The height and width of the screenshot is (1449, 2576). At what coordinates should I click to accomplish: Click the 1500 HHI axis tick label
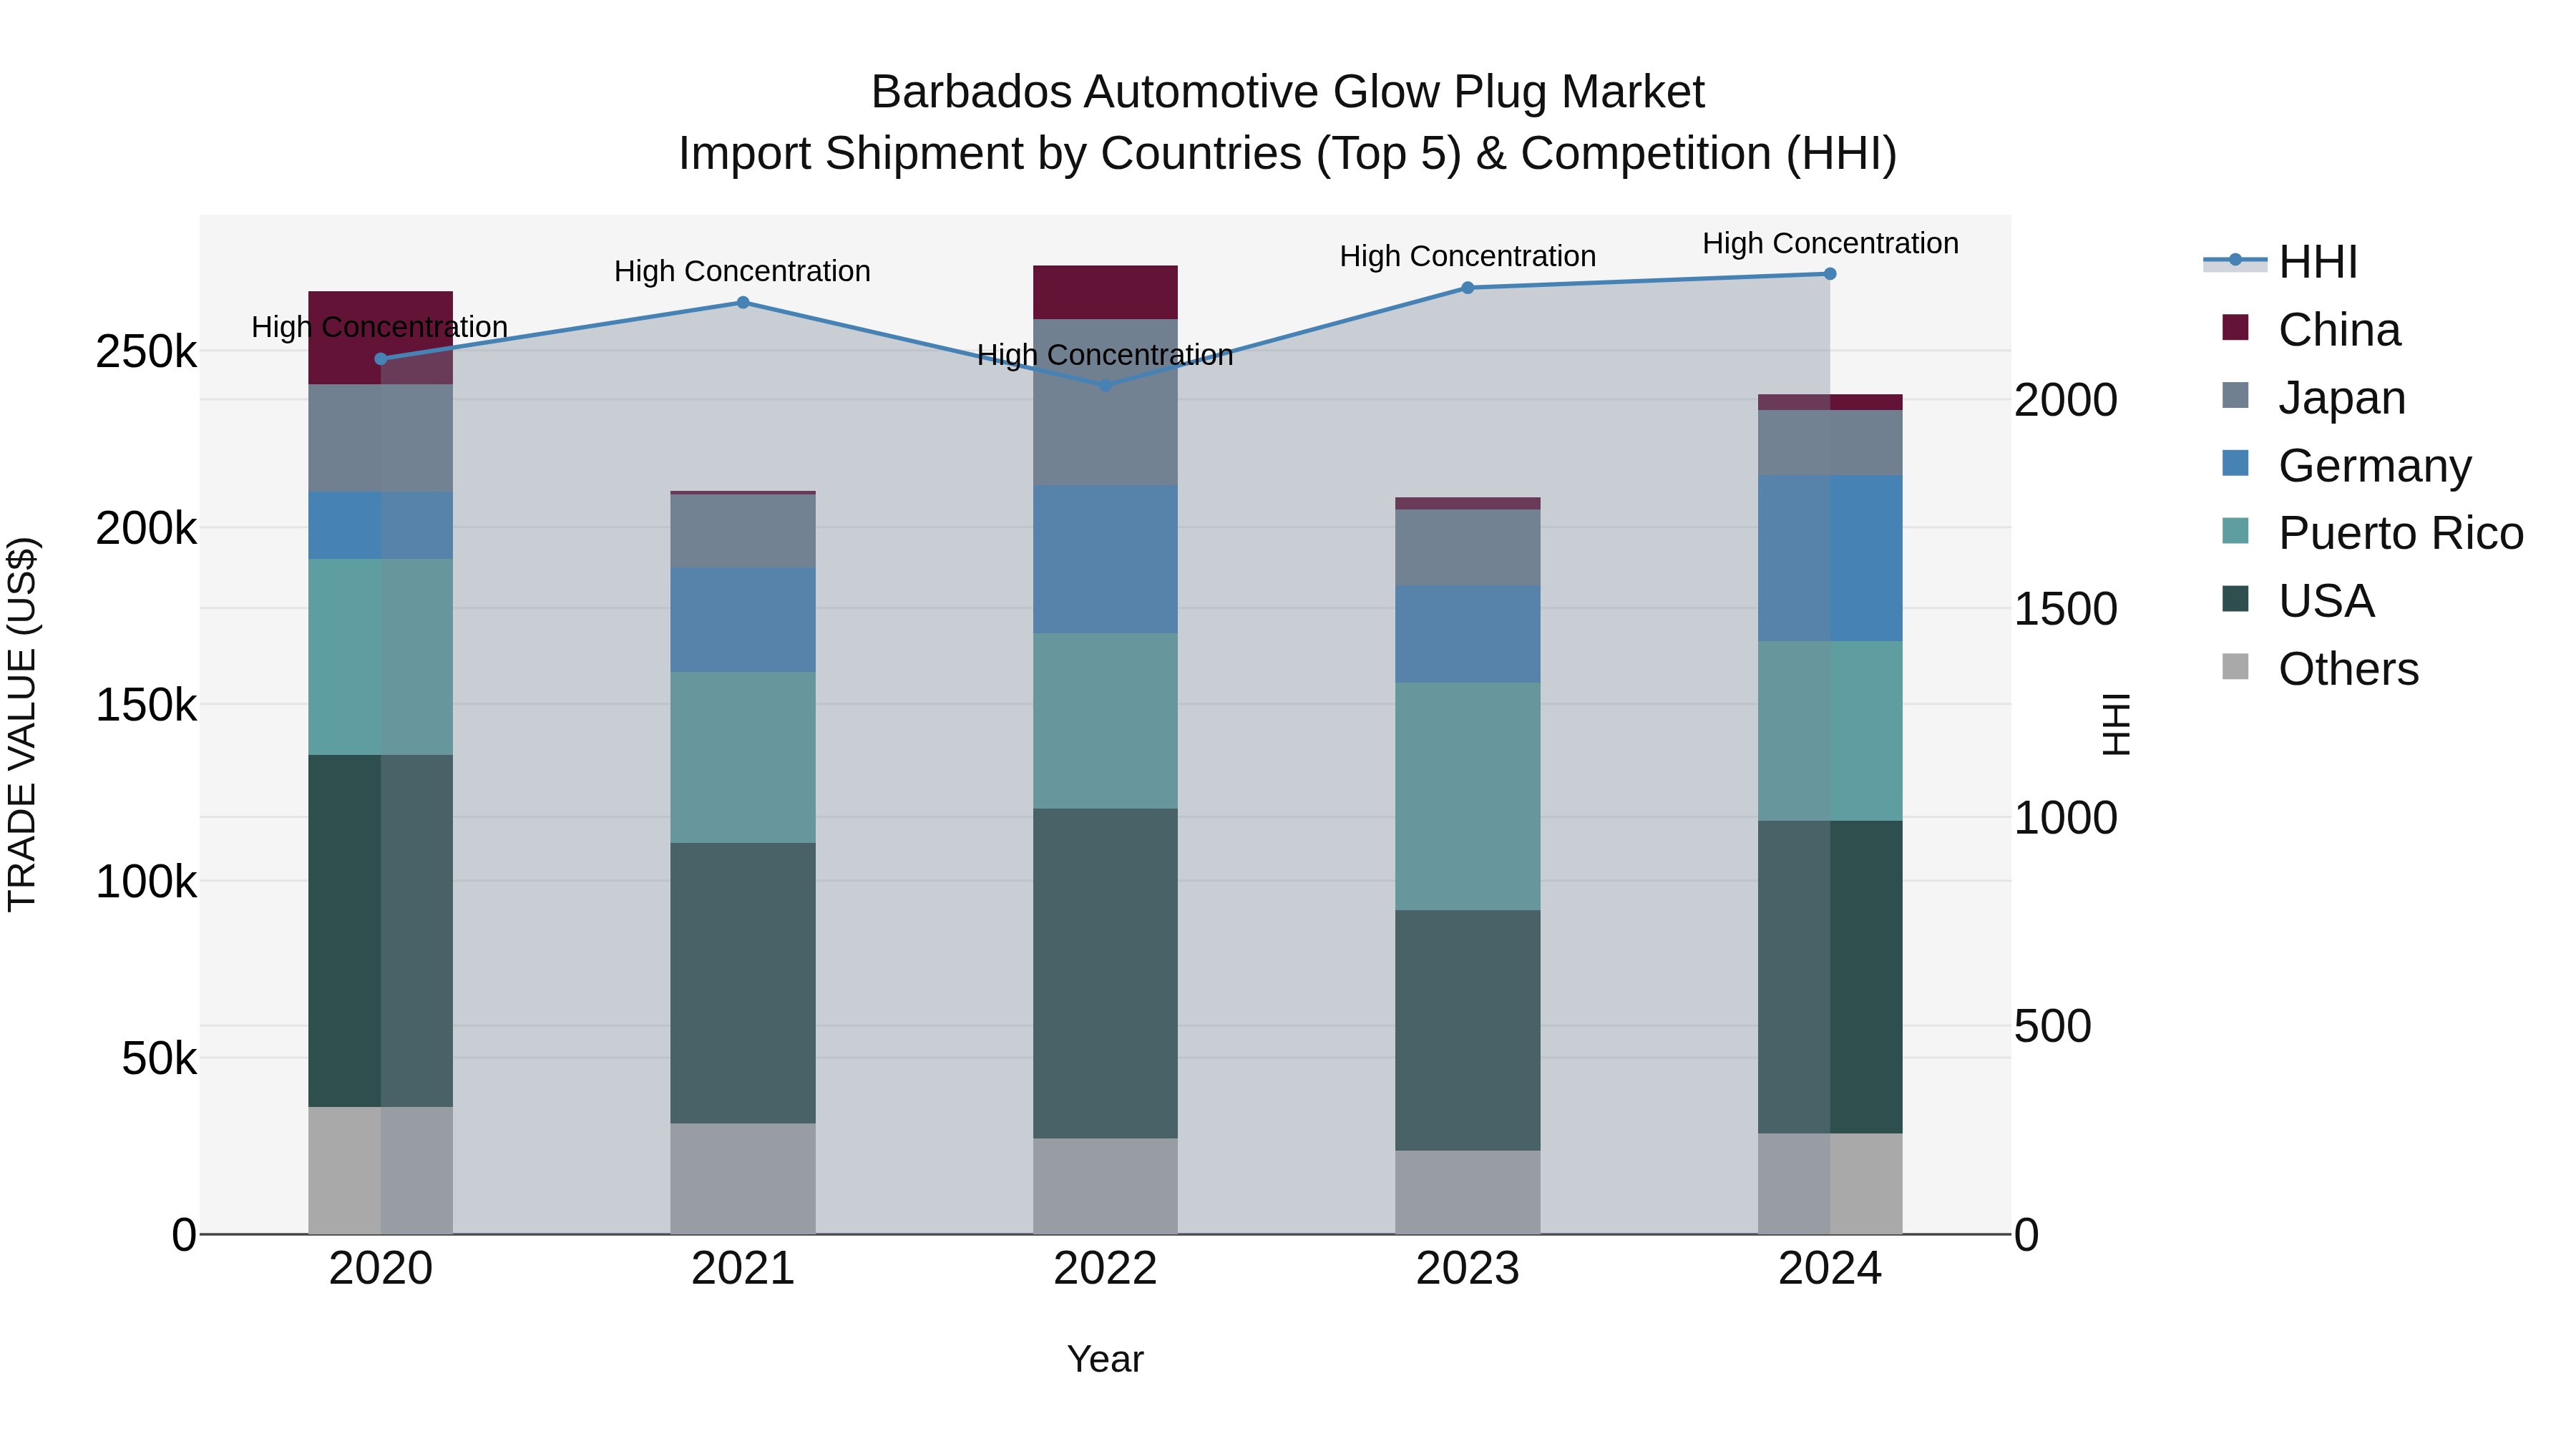[x=2065, y=609]
